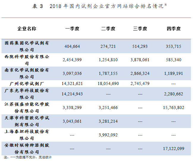The image size is (193, 161).
Task: Select the value 18,054,690 in the table
Action: tap(108, 84)
